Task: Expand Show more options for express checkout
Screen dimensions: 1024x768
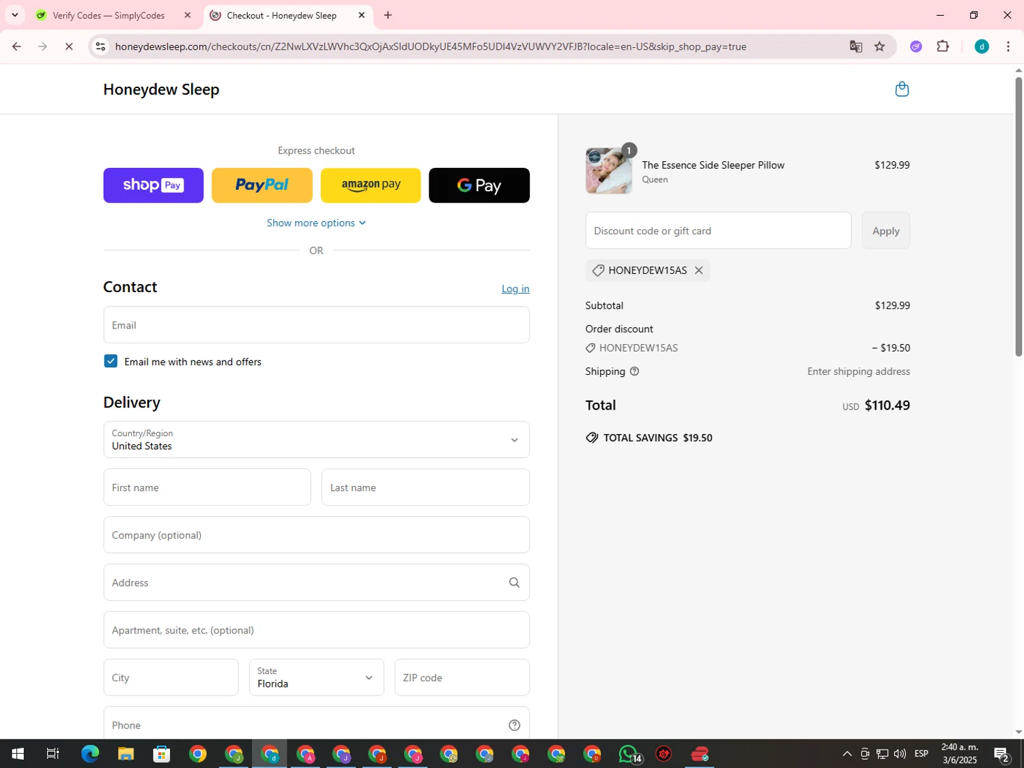Action: pyautogui.click(x=316, y=223)
